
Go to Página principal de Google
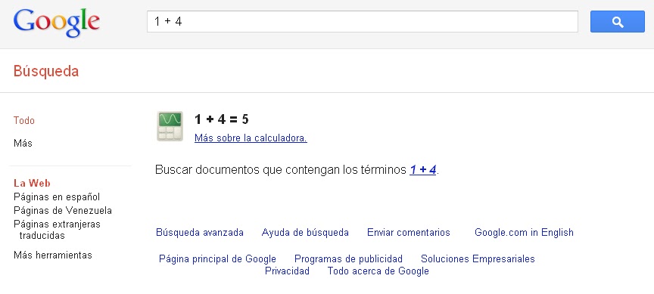(217, 259)
